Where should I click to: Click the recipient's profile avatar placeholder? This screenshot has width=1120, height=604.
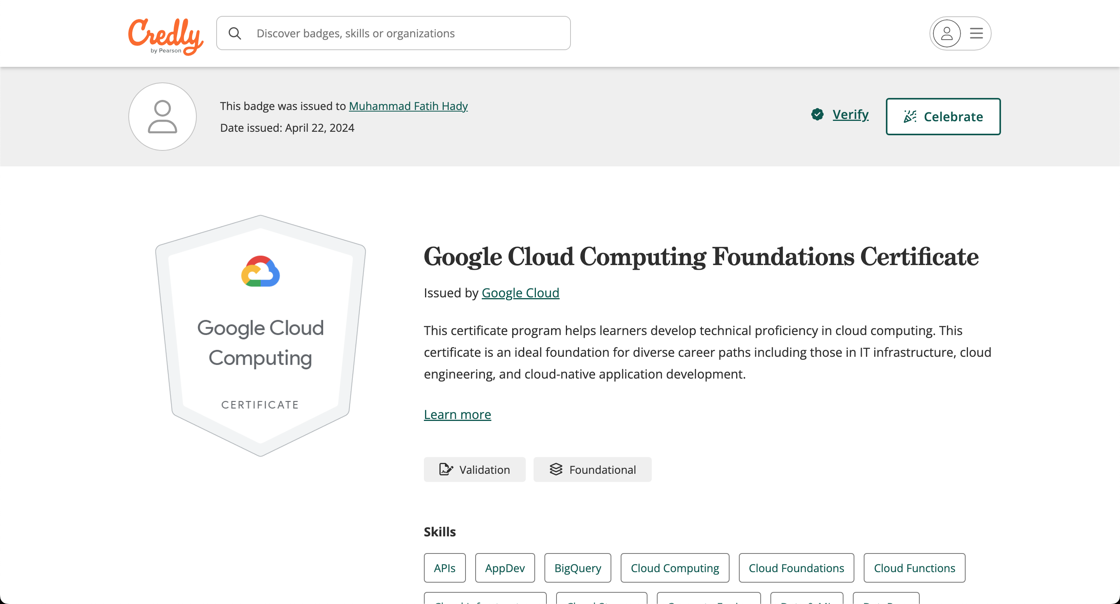click(x=163, y=117)
